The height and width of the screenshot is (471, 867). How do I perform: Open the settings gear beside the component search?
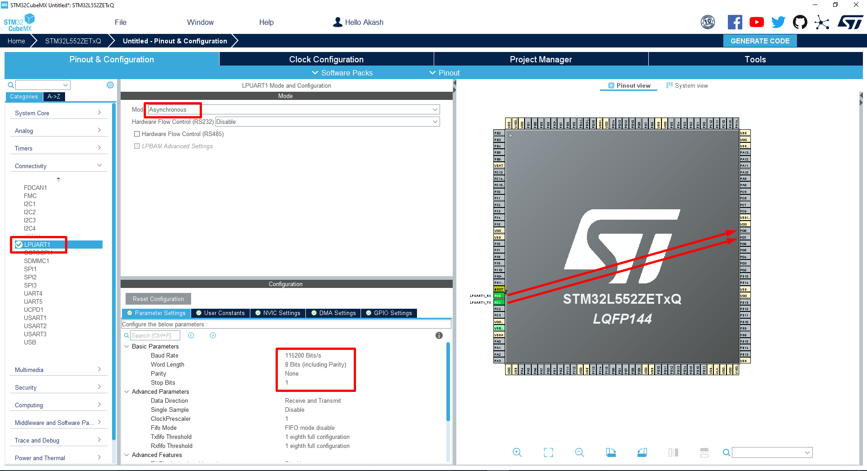pos(110,85)
